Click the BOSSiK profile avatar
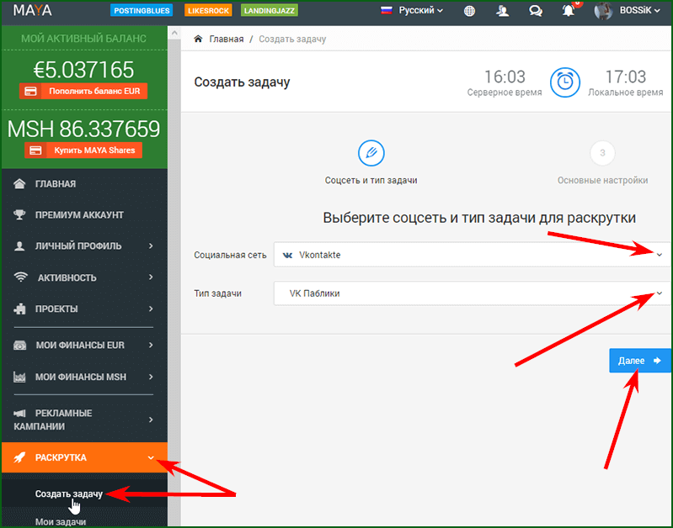 click(603, 11)
